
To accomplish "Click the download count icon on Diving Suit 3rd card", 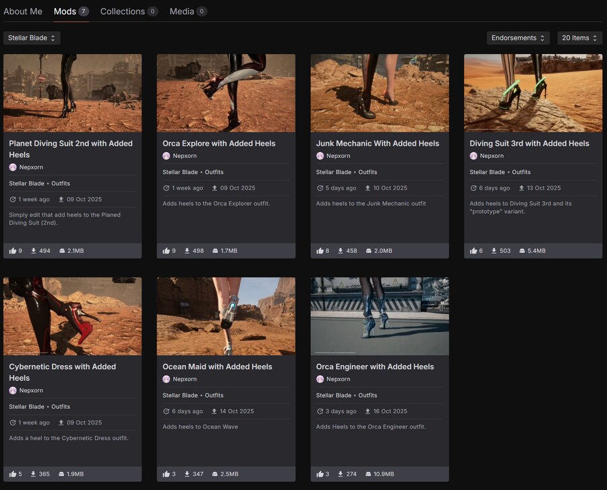I will pyautogui.click(x=494, y=251).
